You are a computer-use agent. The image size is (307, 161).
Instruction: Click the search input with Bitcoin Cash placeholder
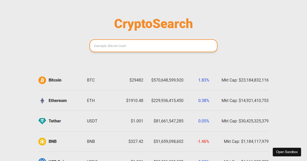tap(153, 45)
